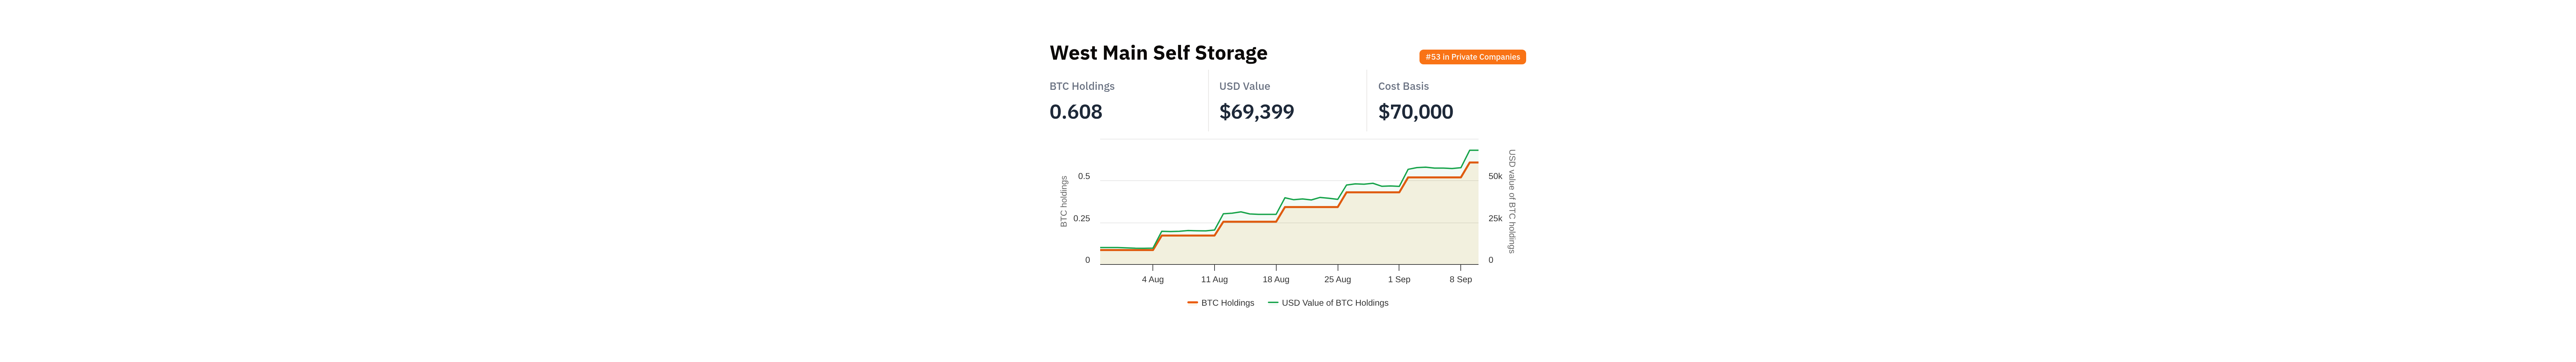Select the 0.608 BTC Holdings value
Screen dimensions: 2576x362
(1076, 112)
